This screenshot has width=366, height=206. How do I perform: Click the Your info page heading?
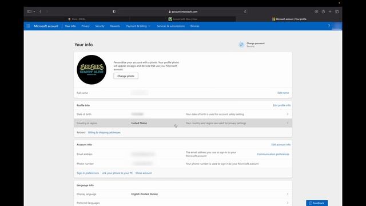[83, 45]
